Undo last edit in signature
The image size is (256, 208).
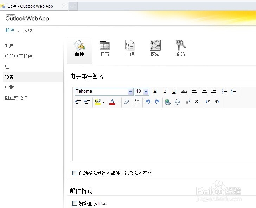(148, 102)
